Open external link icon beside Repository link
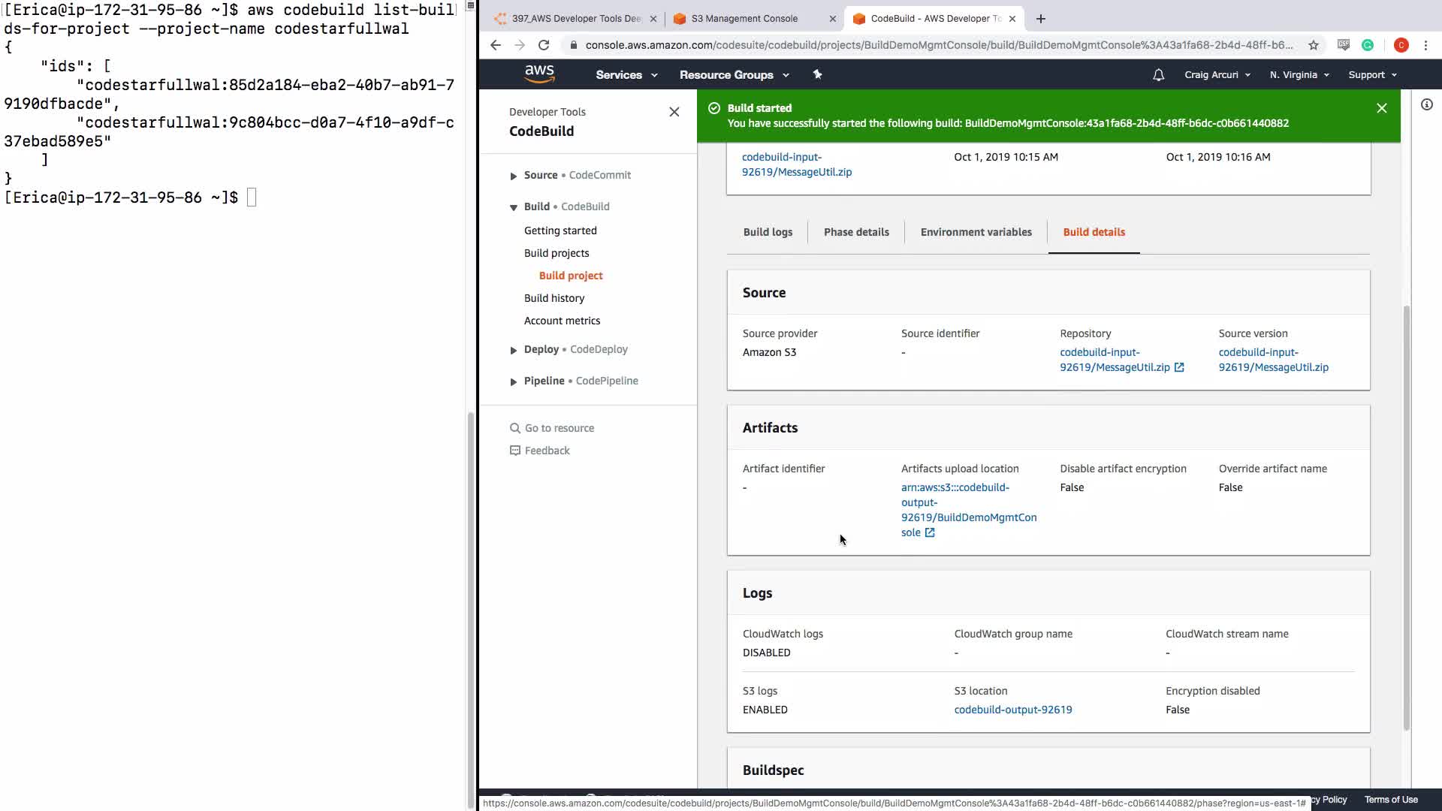The height and width of the screenshot is (811, 1442). (1179, 367)
